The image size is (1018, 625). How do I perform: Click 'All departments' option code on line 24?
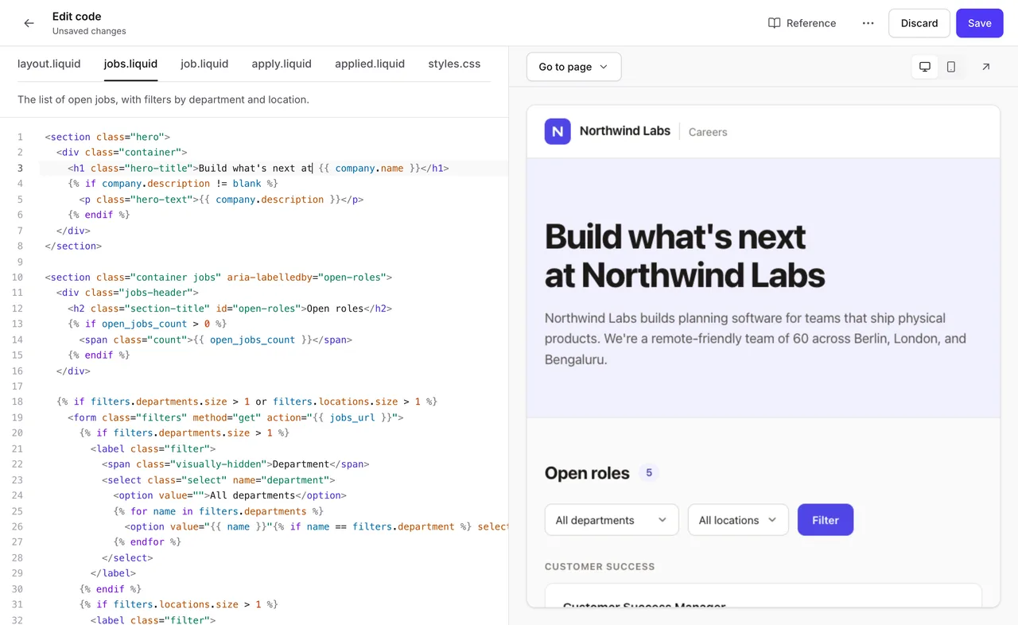(x=230, y=495)
